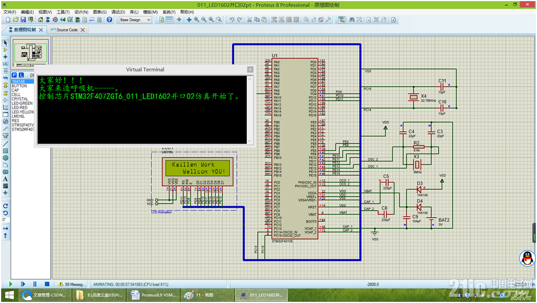
Task: Open the 调试(D) menu
Action: point(118,12)
